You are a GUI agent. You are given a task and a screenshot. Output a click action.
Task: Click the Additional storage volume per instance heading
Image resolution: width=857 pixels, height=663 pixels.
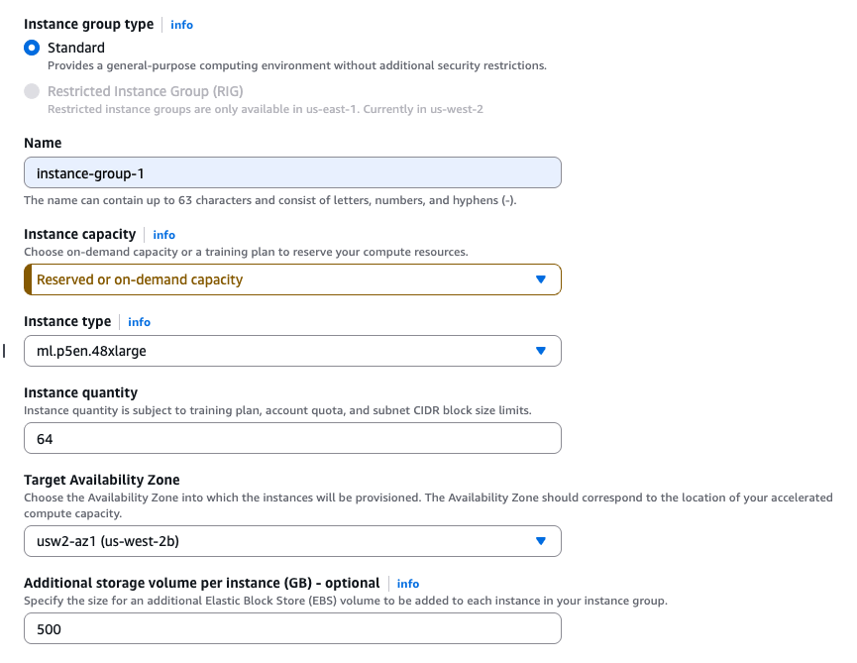201,583
